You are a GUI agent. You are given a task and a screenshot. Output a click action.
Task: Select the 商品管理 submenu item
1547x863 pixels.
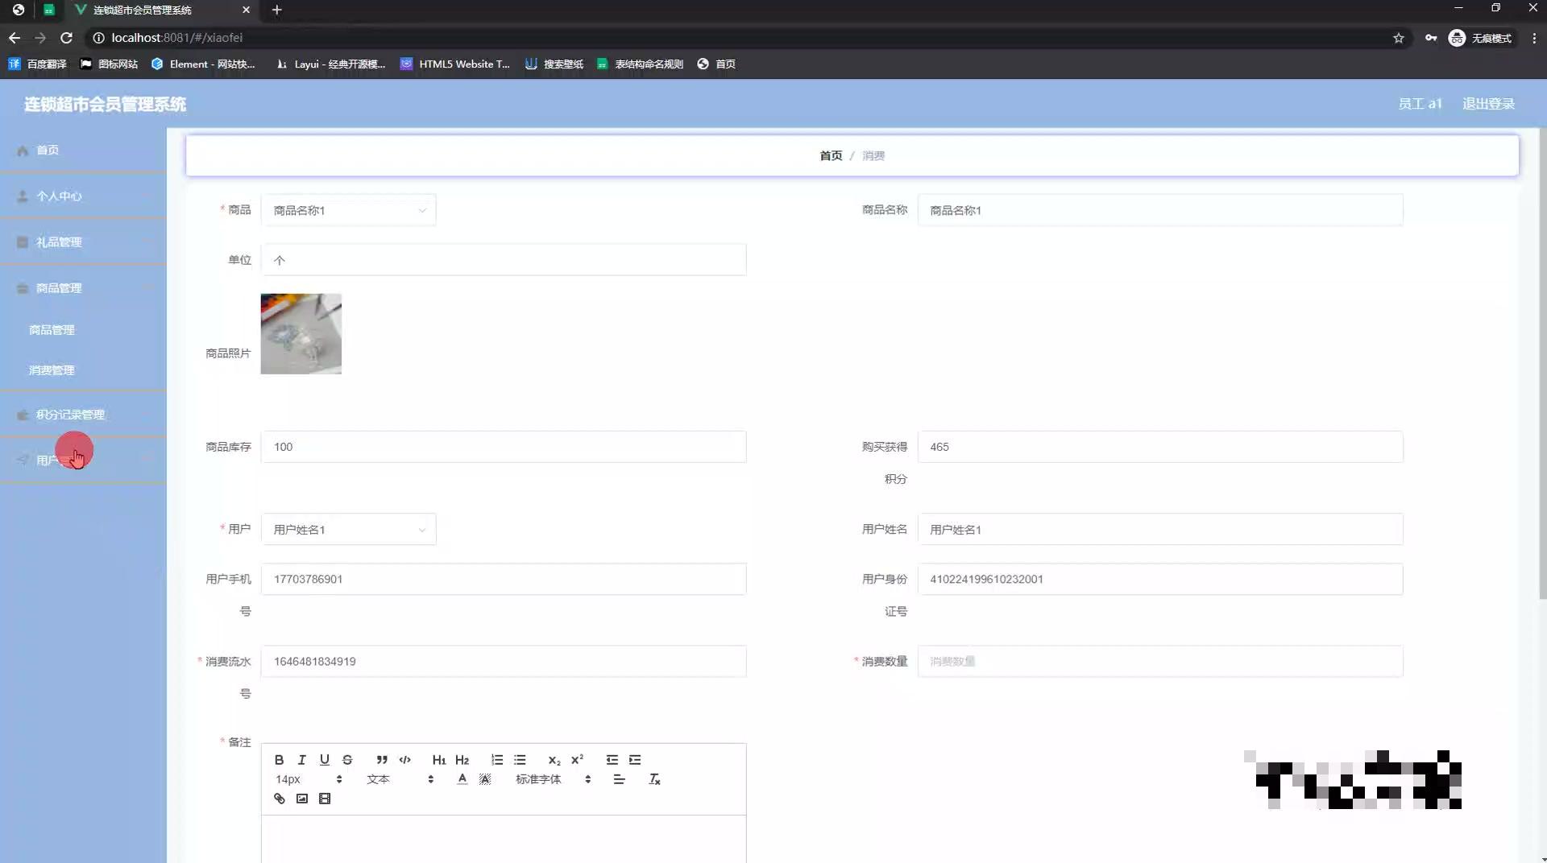52,330
